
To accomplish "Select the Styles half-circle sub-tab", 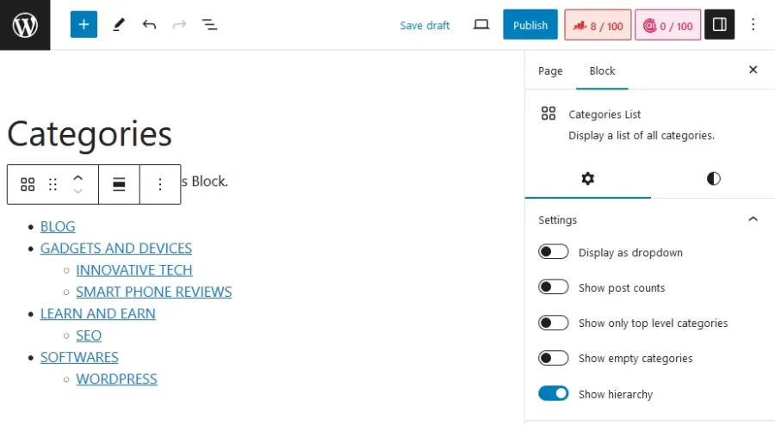I will coord(713,179).
